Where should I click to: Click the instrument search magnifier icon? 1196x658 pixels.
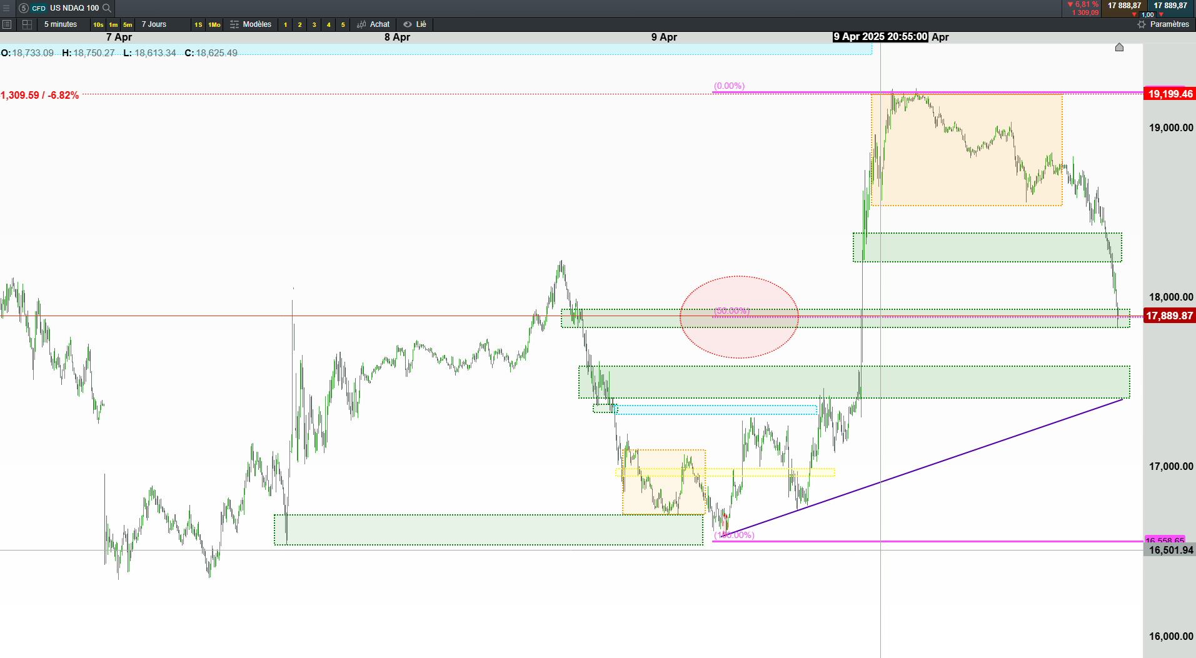tap(107, 8)
